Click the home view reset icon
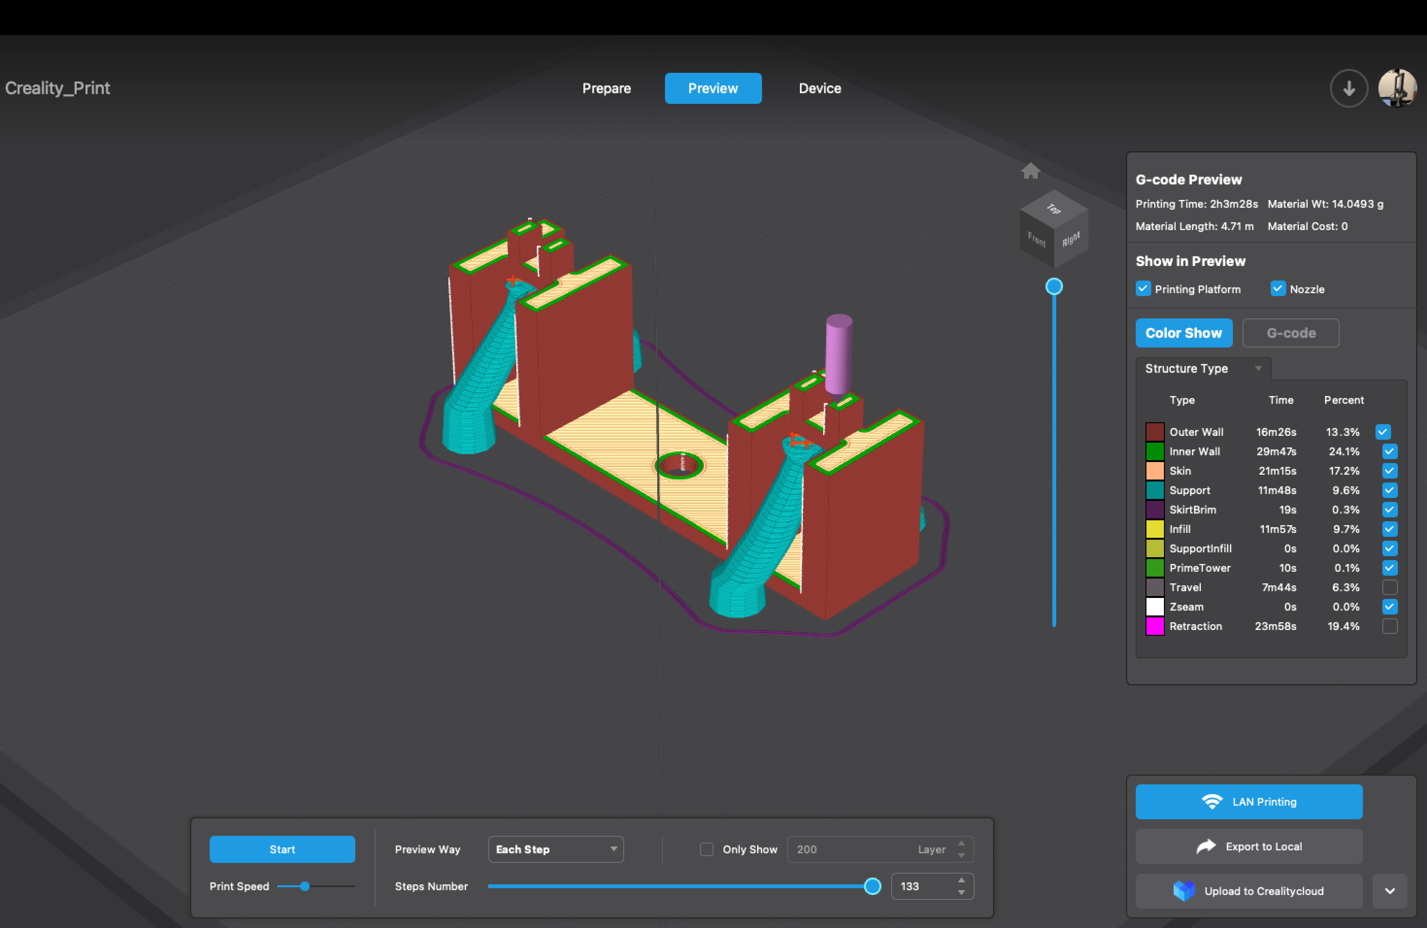Screen dimensions: 1427x928 [x=1030, y=171]
